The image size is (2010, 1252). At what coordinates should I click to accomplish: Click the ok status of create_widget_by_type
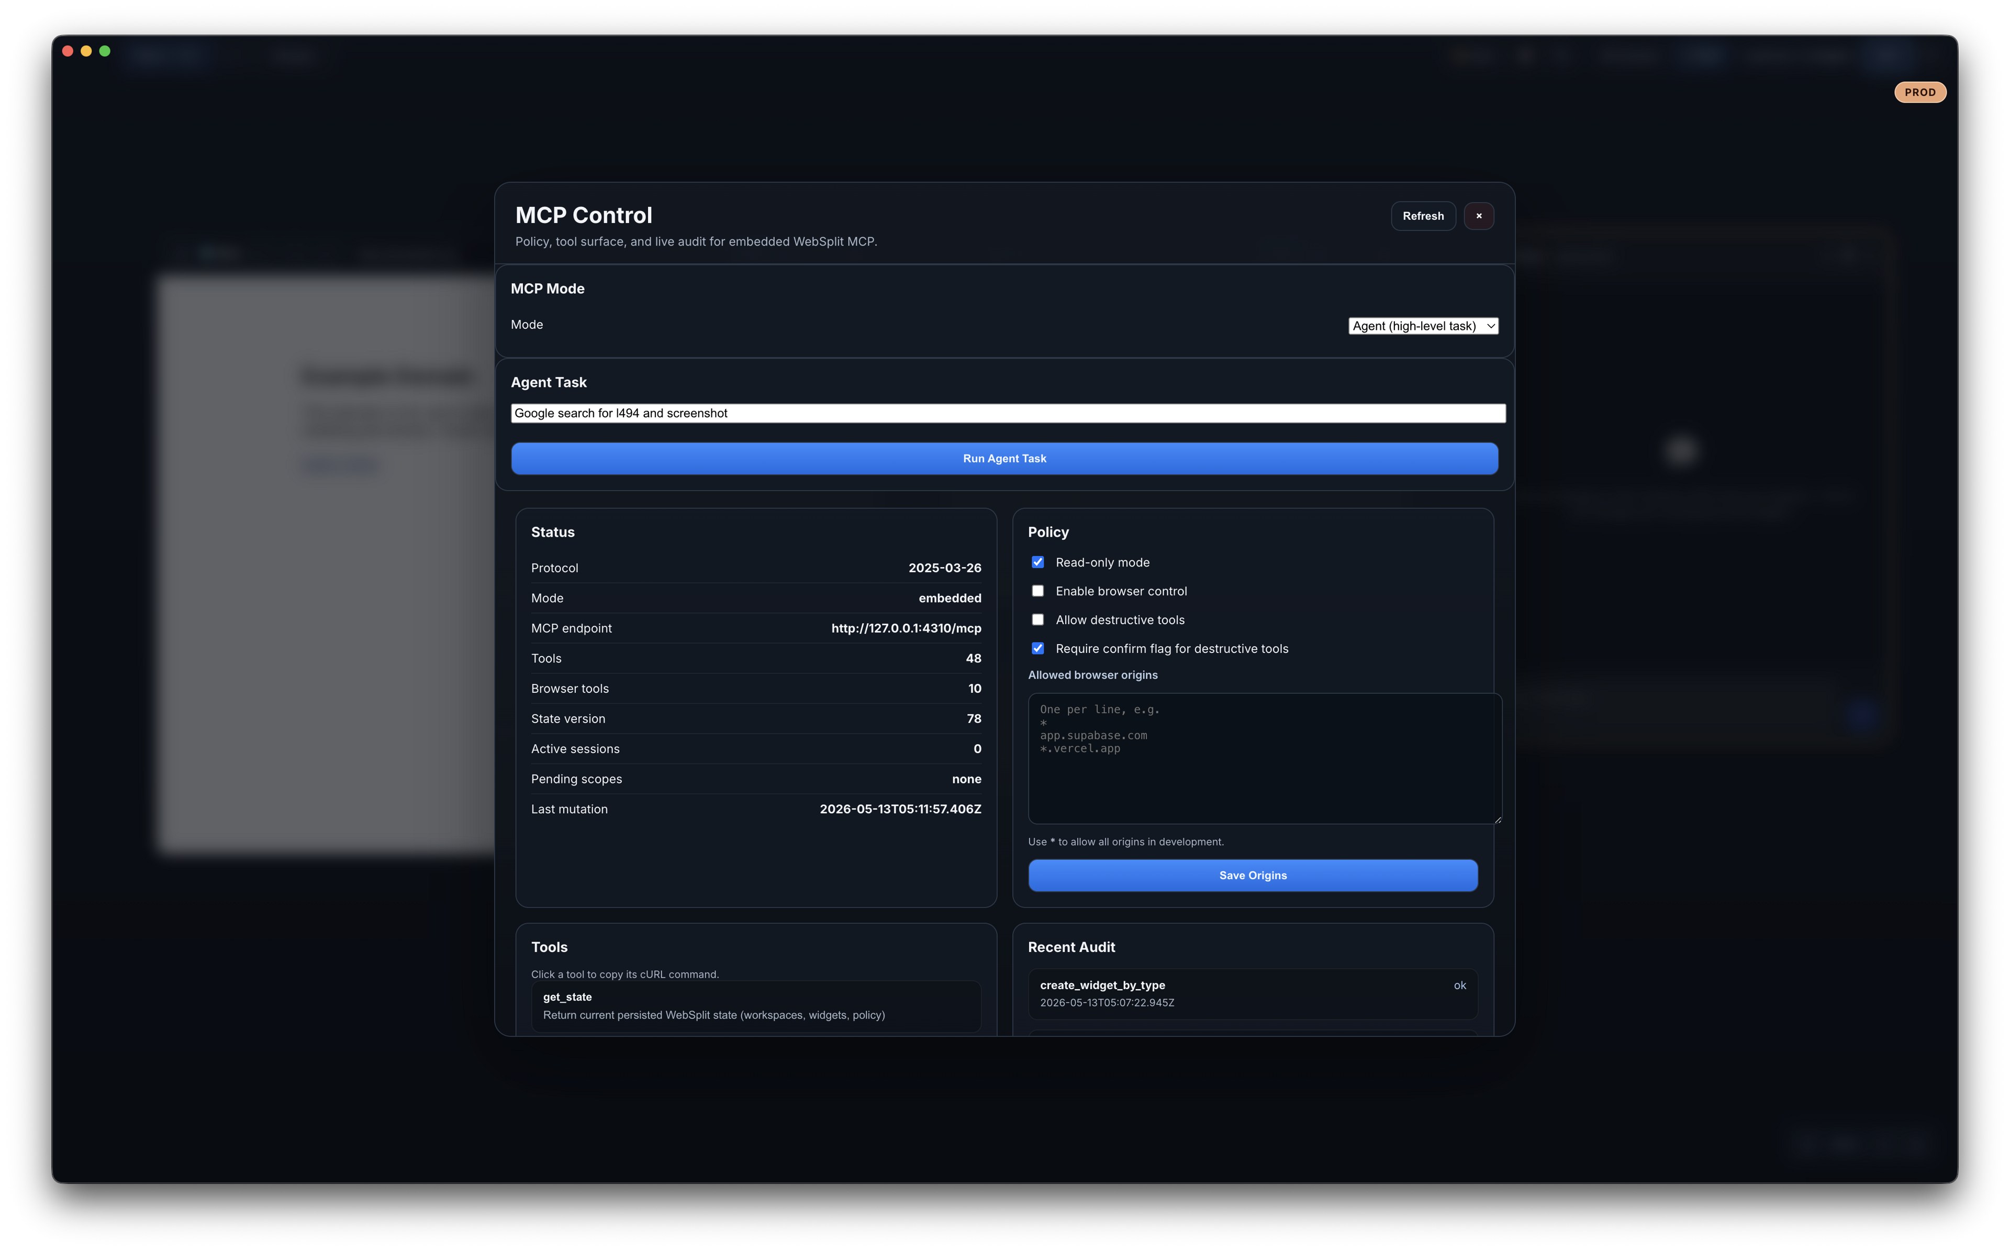click(1459, 985)
